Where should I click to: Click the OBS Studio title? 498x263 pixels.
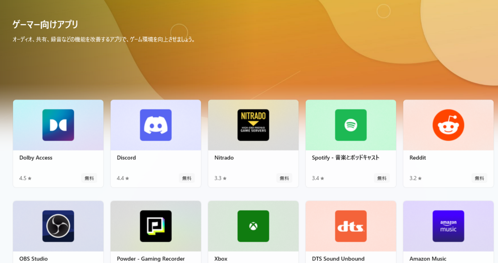tap(33, 259)
